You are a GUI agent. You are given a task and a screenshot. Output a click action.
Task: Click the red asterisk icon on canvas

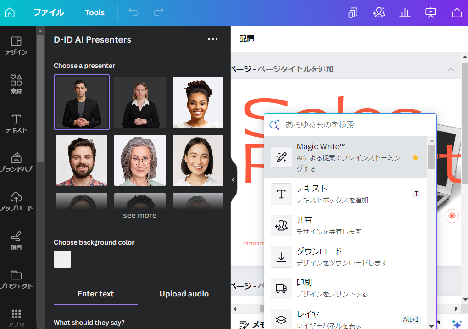pos(452,216)
